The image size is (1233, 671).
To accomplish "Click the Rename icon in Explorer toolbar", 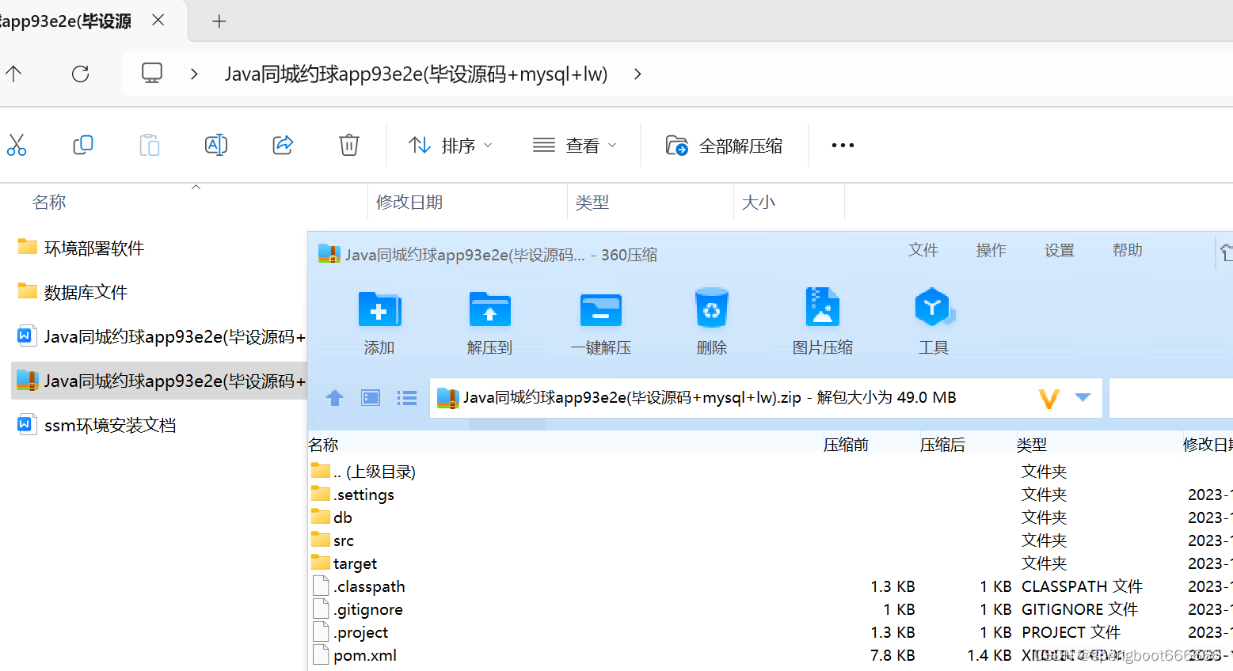I will pyautogui.click(x=216, y=145).
